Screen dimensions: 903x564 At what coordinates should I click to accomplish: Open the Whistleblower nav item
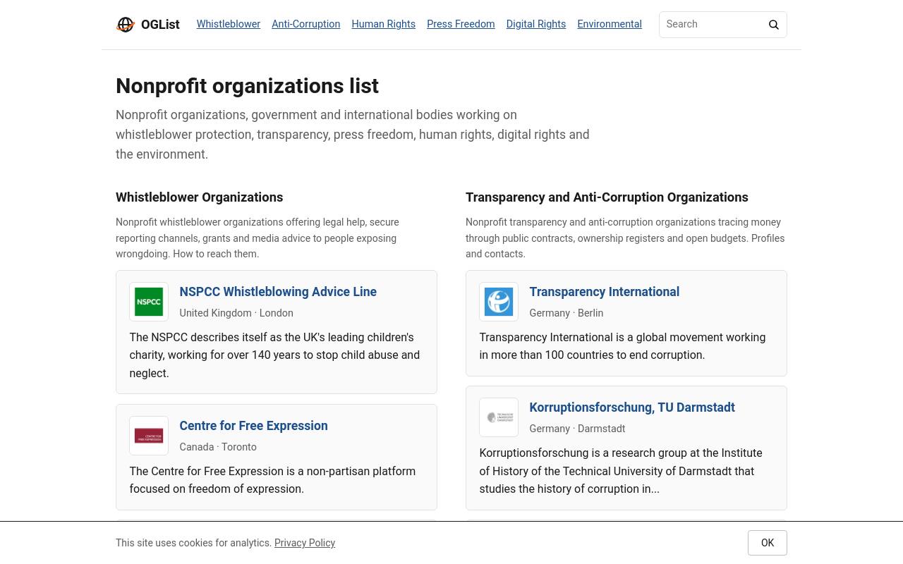[229, 24]
